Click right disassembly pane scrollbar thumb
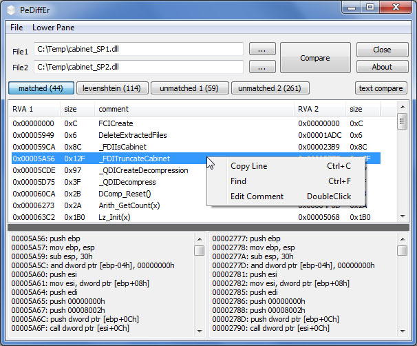This screenshot has height=346, width=417. [x=403, y=250]
